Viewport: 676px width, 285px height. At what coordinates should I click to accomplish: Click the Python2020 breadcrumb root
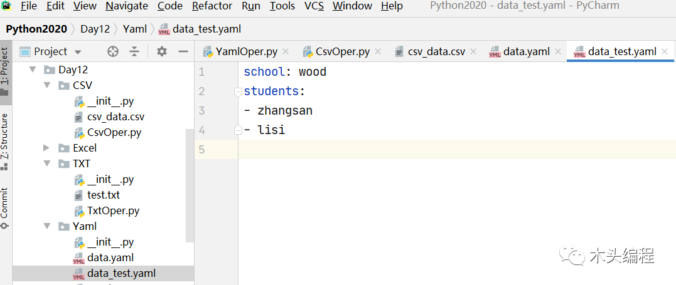tap(36, 29)
